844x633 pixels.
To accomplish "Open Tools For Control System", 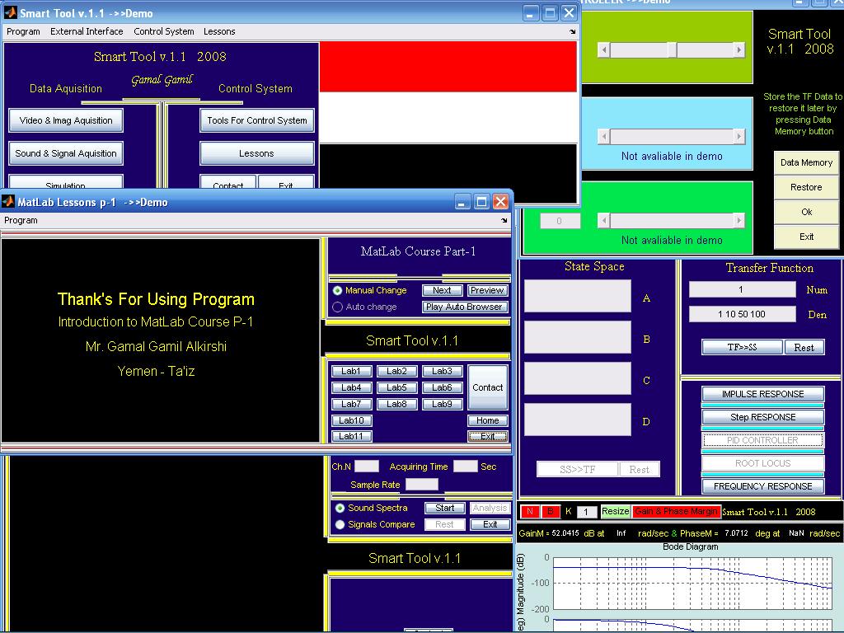I will [x=257, y=120].
